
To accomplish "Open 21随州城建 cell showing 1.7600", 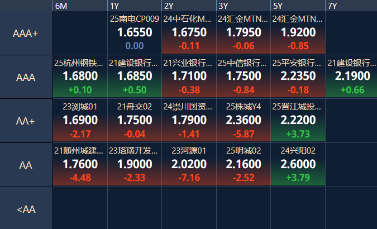I will 80,164.
